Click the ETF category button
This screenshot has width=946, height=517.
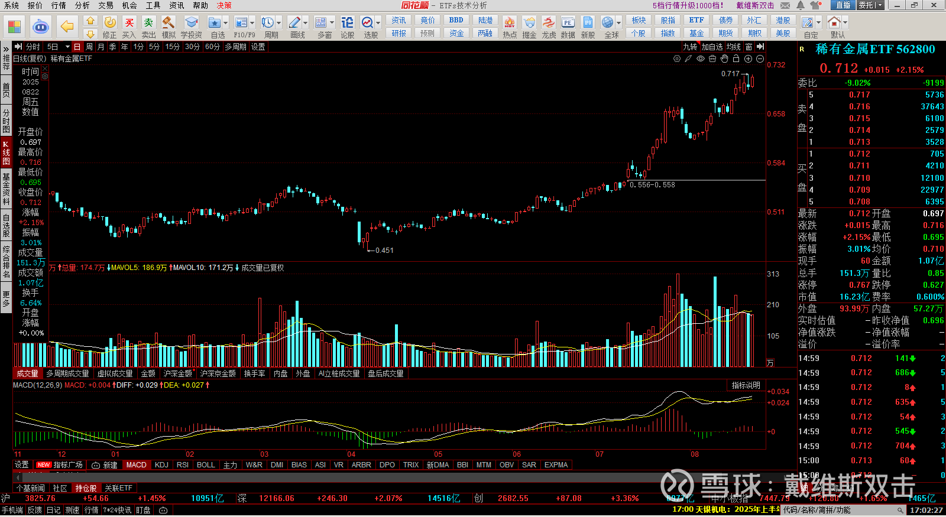pyautogui.click(x=696, y=20)
